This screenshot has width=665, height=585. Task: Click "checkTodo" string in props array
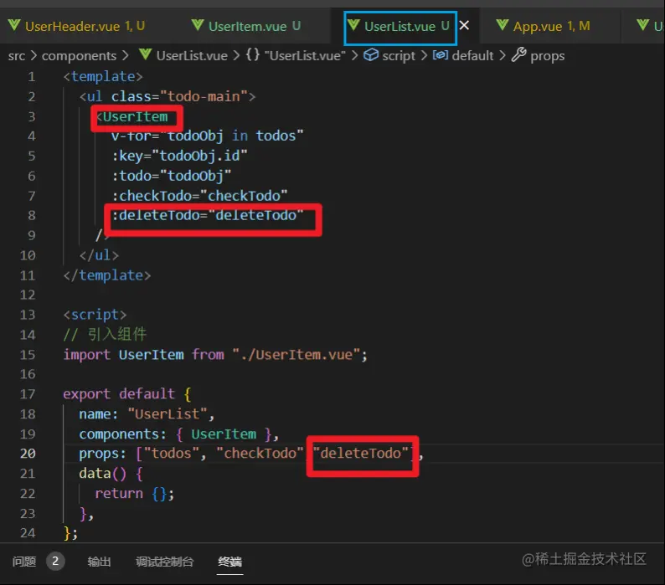(x=260, y=454)
